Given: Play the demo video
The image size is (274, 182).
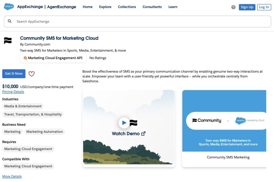Looking at the screenshot, I should 124,123.
